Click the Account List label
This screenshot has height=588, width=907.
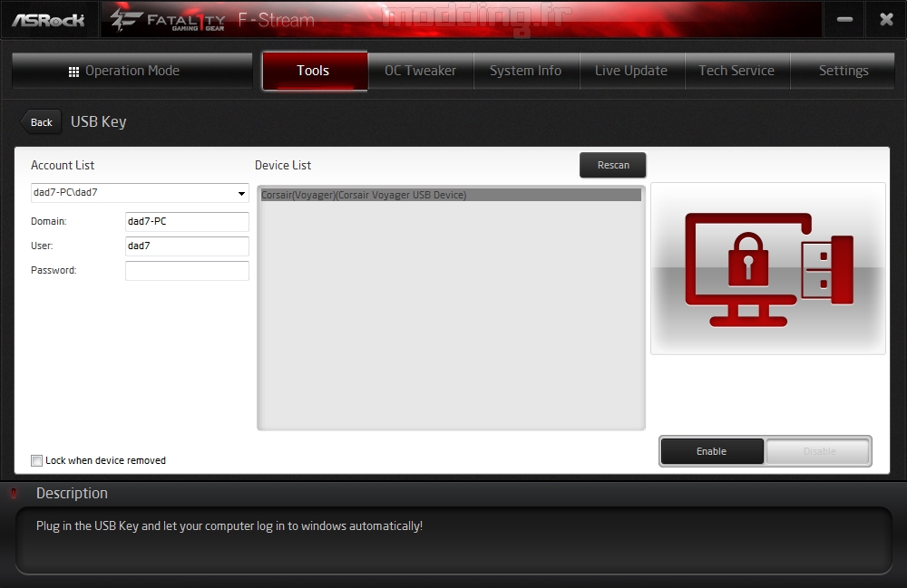[x=63, y=165]
